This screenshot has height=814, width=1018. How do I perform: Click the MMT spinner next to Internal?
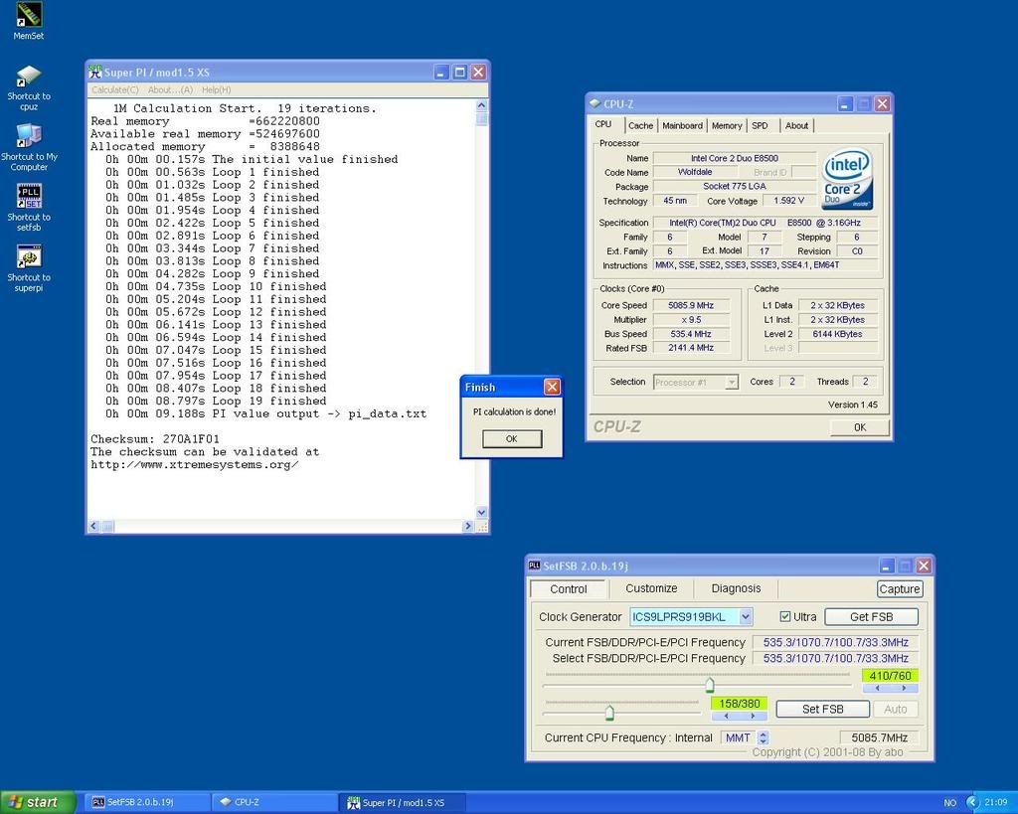[763, 738]
